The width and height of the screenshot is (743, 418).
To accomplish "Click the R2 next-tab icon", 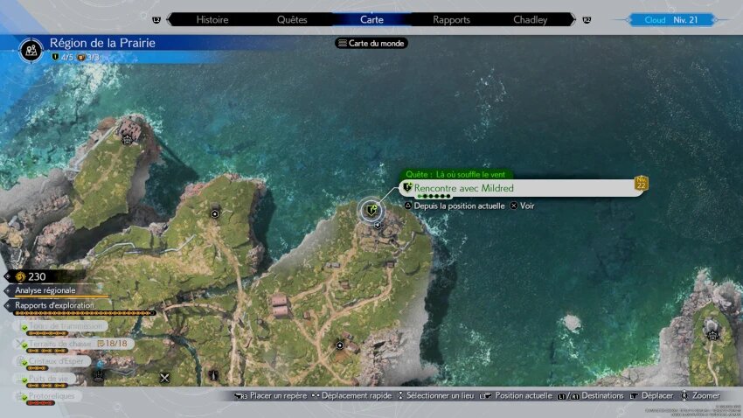I will pyautogui.click(x=587, y=20).
